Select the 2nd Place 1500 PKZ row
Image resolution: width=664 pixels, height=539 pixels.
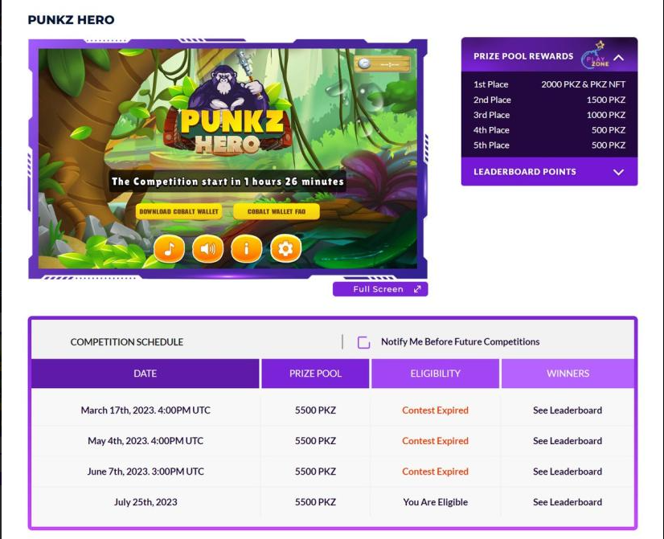(549, 100)
